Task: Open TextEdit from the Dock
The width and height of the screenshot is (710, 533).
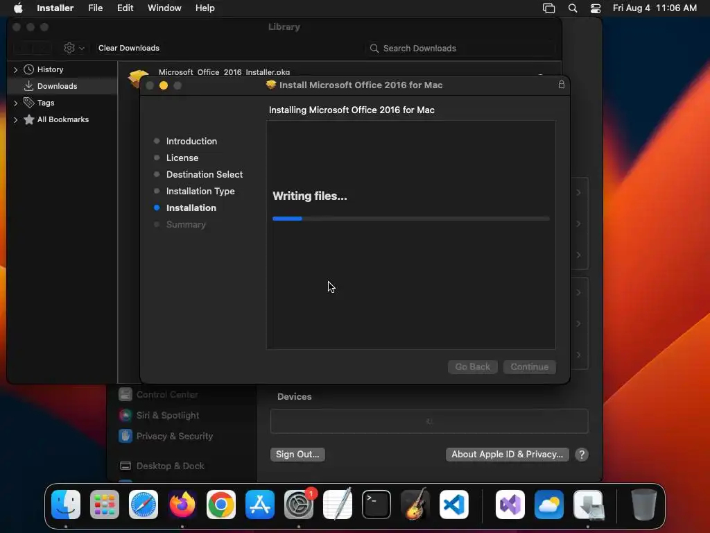Action: click(338, 504)
